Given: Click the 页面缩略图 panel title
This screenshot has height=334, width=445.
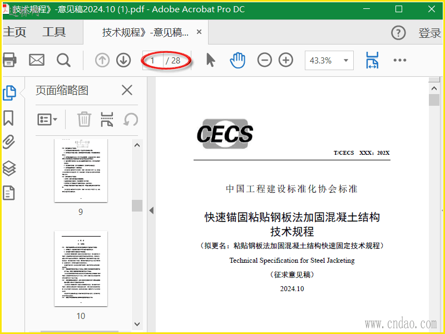Looking at the screenshot, I should 62,90.
